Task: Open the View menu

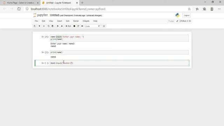Action: pyautogui.click(x=51, y=21)
